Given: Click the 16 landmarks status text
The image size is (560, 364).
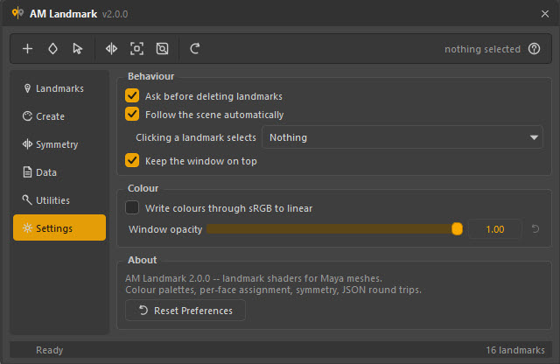Looking at the screenshot, I should (x=515, y=350).
